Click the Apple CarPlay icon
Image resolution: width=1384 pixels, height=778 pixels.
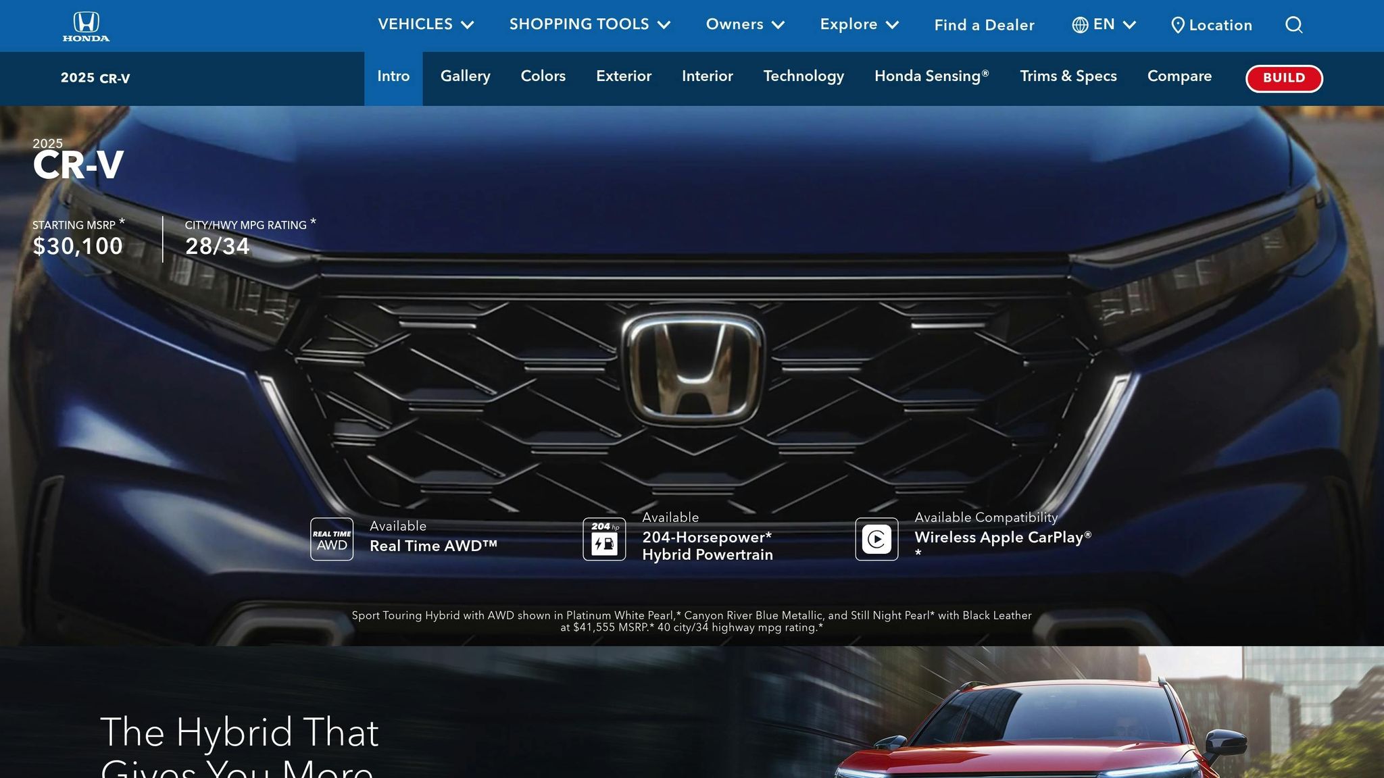click(876, 539)
